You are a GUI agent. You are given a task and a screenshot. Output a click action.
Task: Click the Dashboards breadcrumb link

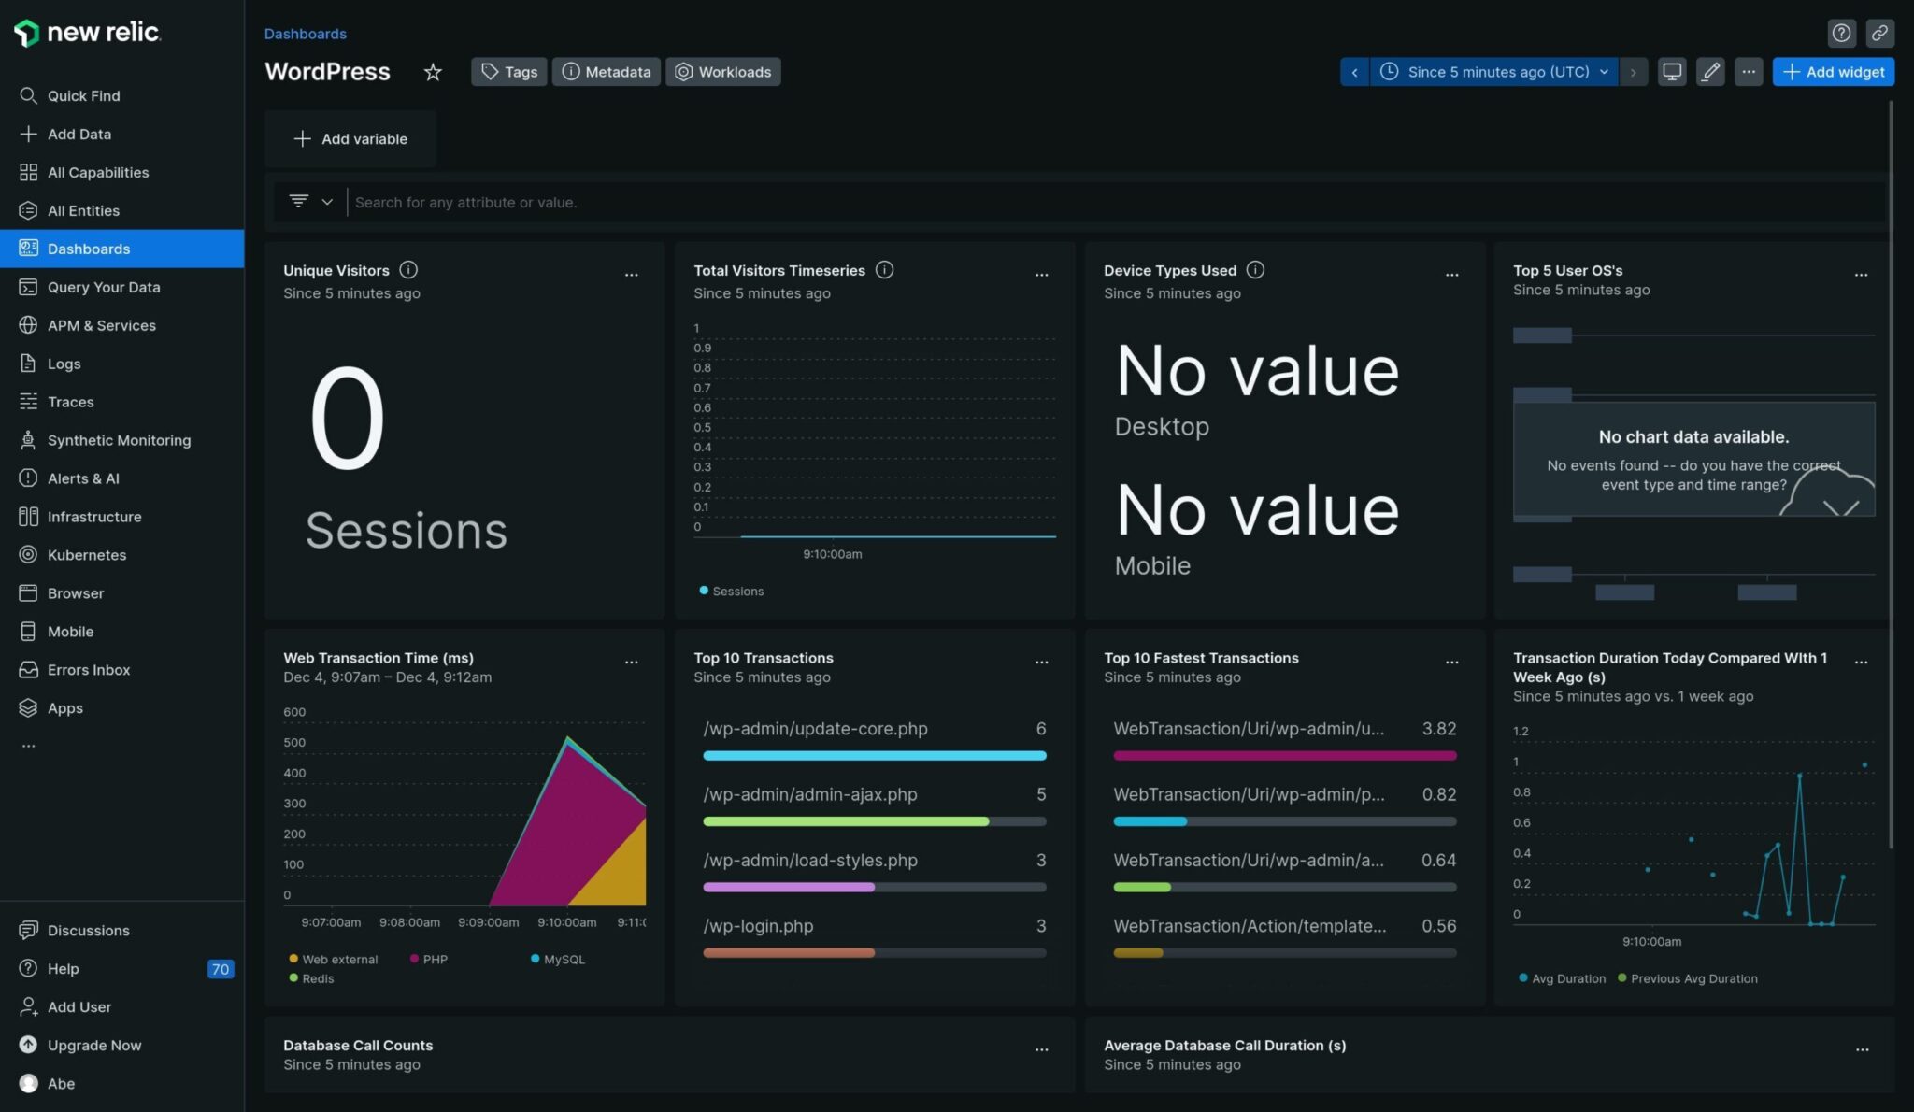click(305, 34)
